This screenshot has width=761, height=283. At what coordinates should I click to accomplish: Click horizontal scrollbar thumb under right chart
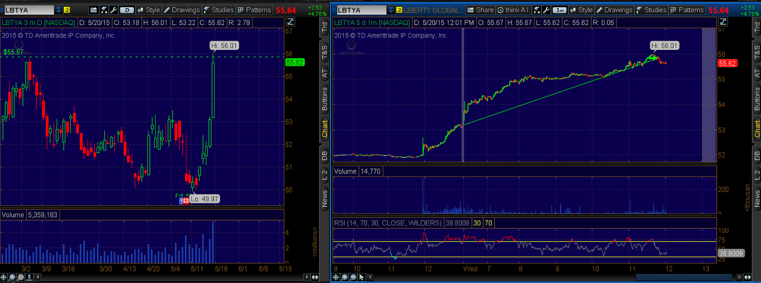tap(683, 277)
